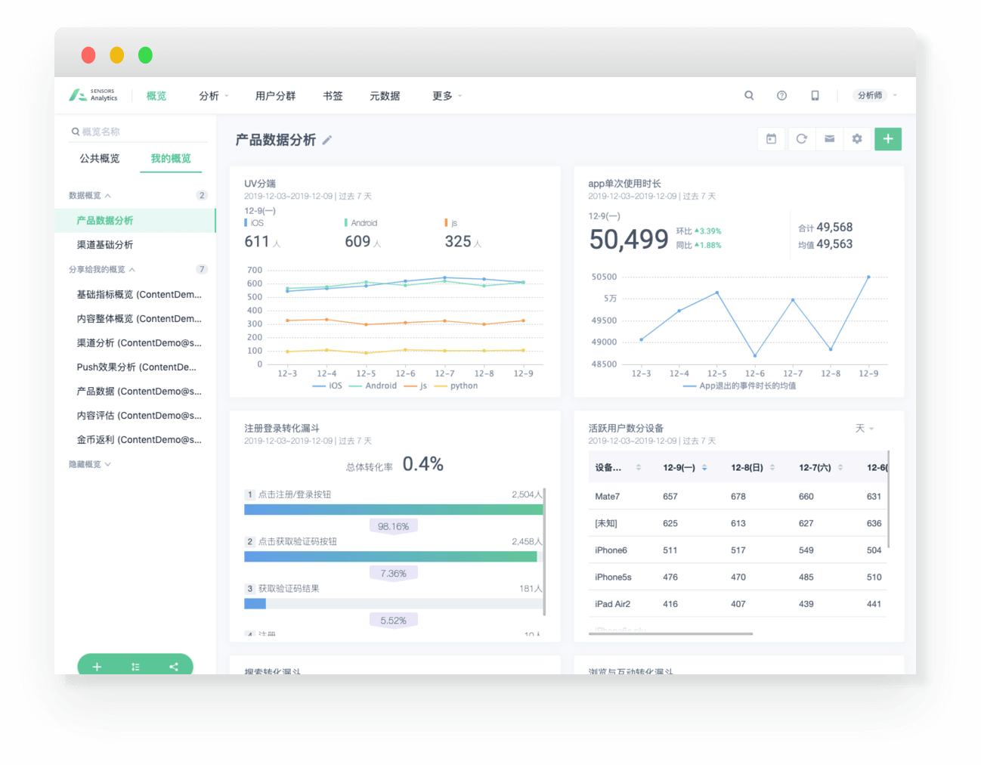This screenshot has width=981, height=765.
Task: Open the 用户分群 menu item
Action: point(275,96)
